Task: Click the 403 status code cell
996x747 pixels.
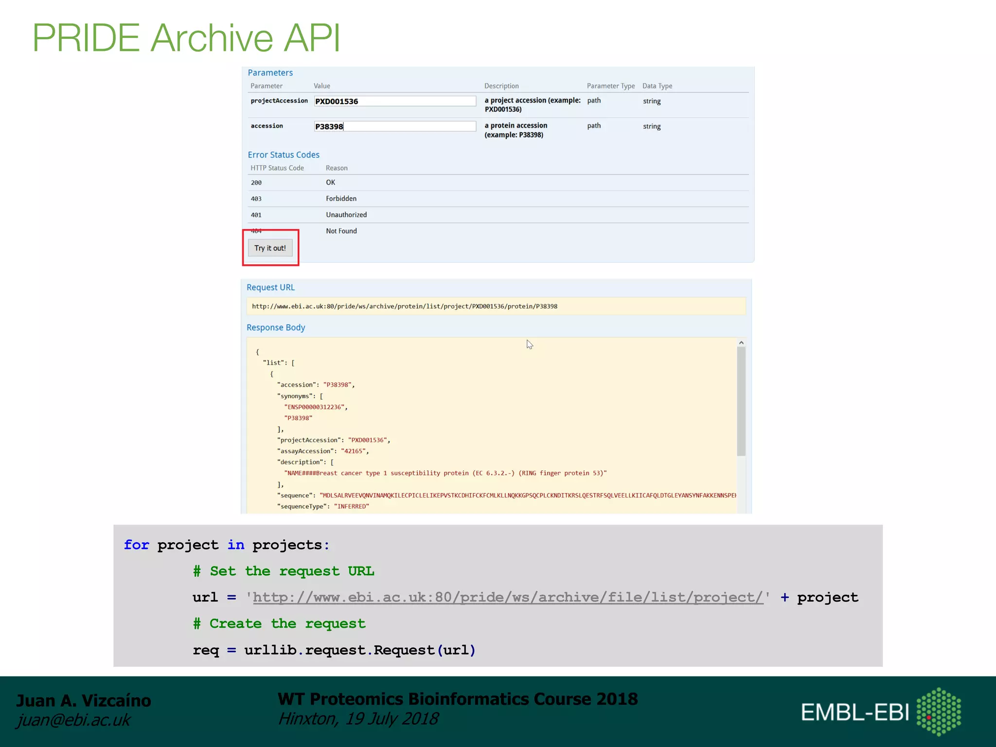Action: (x=256, y=199)
